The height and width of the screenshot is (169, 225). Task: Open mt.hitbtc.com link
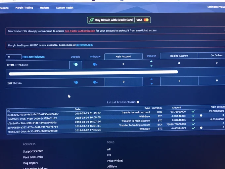click(84, 45)
